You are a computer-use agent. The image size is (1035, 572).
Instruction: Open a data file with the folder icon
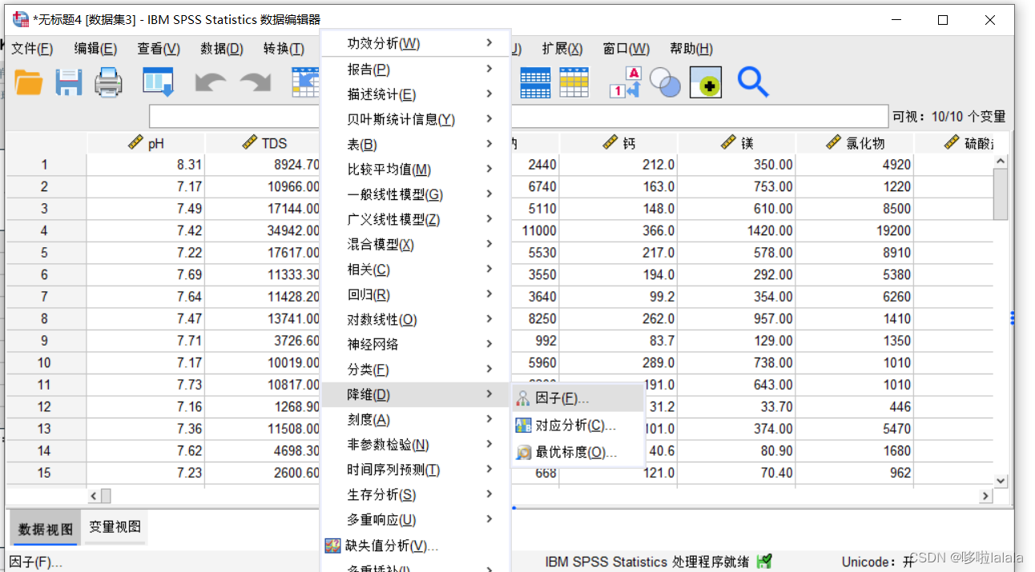tap(28, 82)
